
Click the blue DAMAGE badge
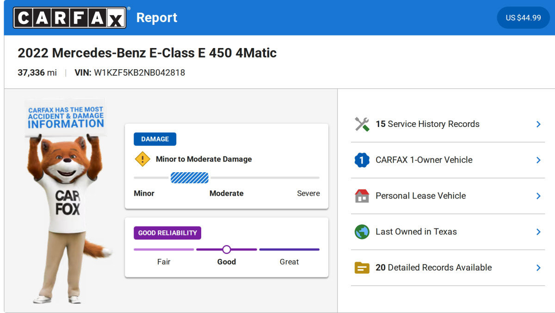(155, 139)
